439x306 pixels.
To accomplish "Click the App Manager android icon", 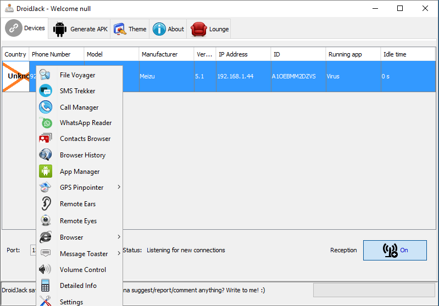I will tap(46, 171).
